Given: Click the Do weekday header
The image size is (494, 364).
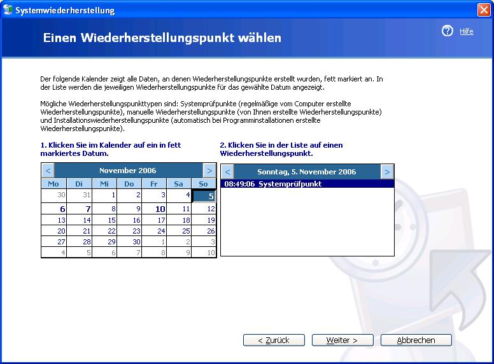Looking at the screenshot, I should [129, 183].
